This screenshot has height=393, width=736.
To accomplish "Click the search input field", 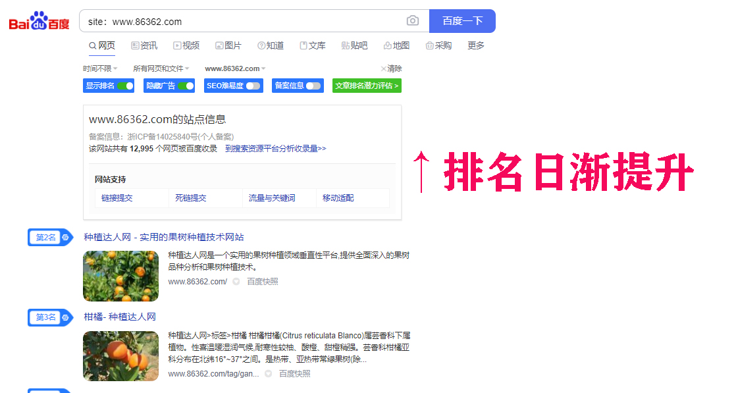I will [x=244, y=21].
